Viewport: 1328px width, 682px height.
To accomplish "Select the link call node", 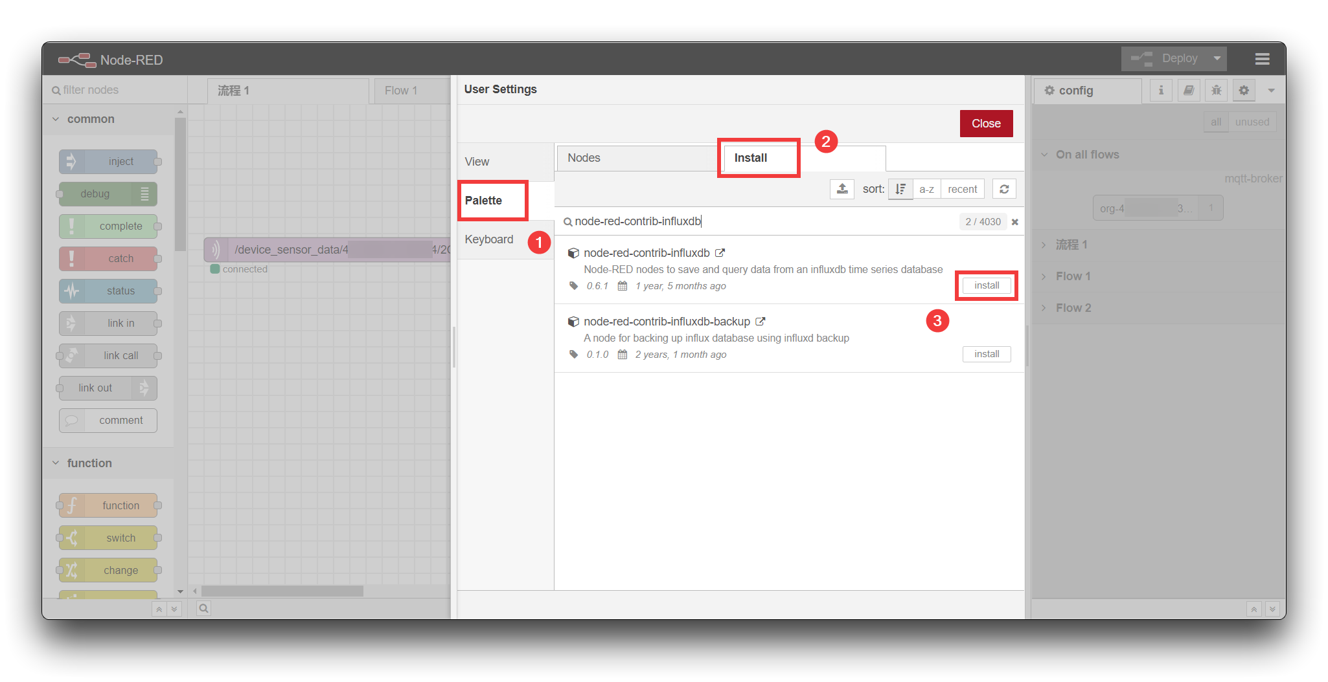I will pos(108,356).
